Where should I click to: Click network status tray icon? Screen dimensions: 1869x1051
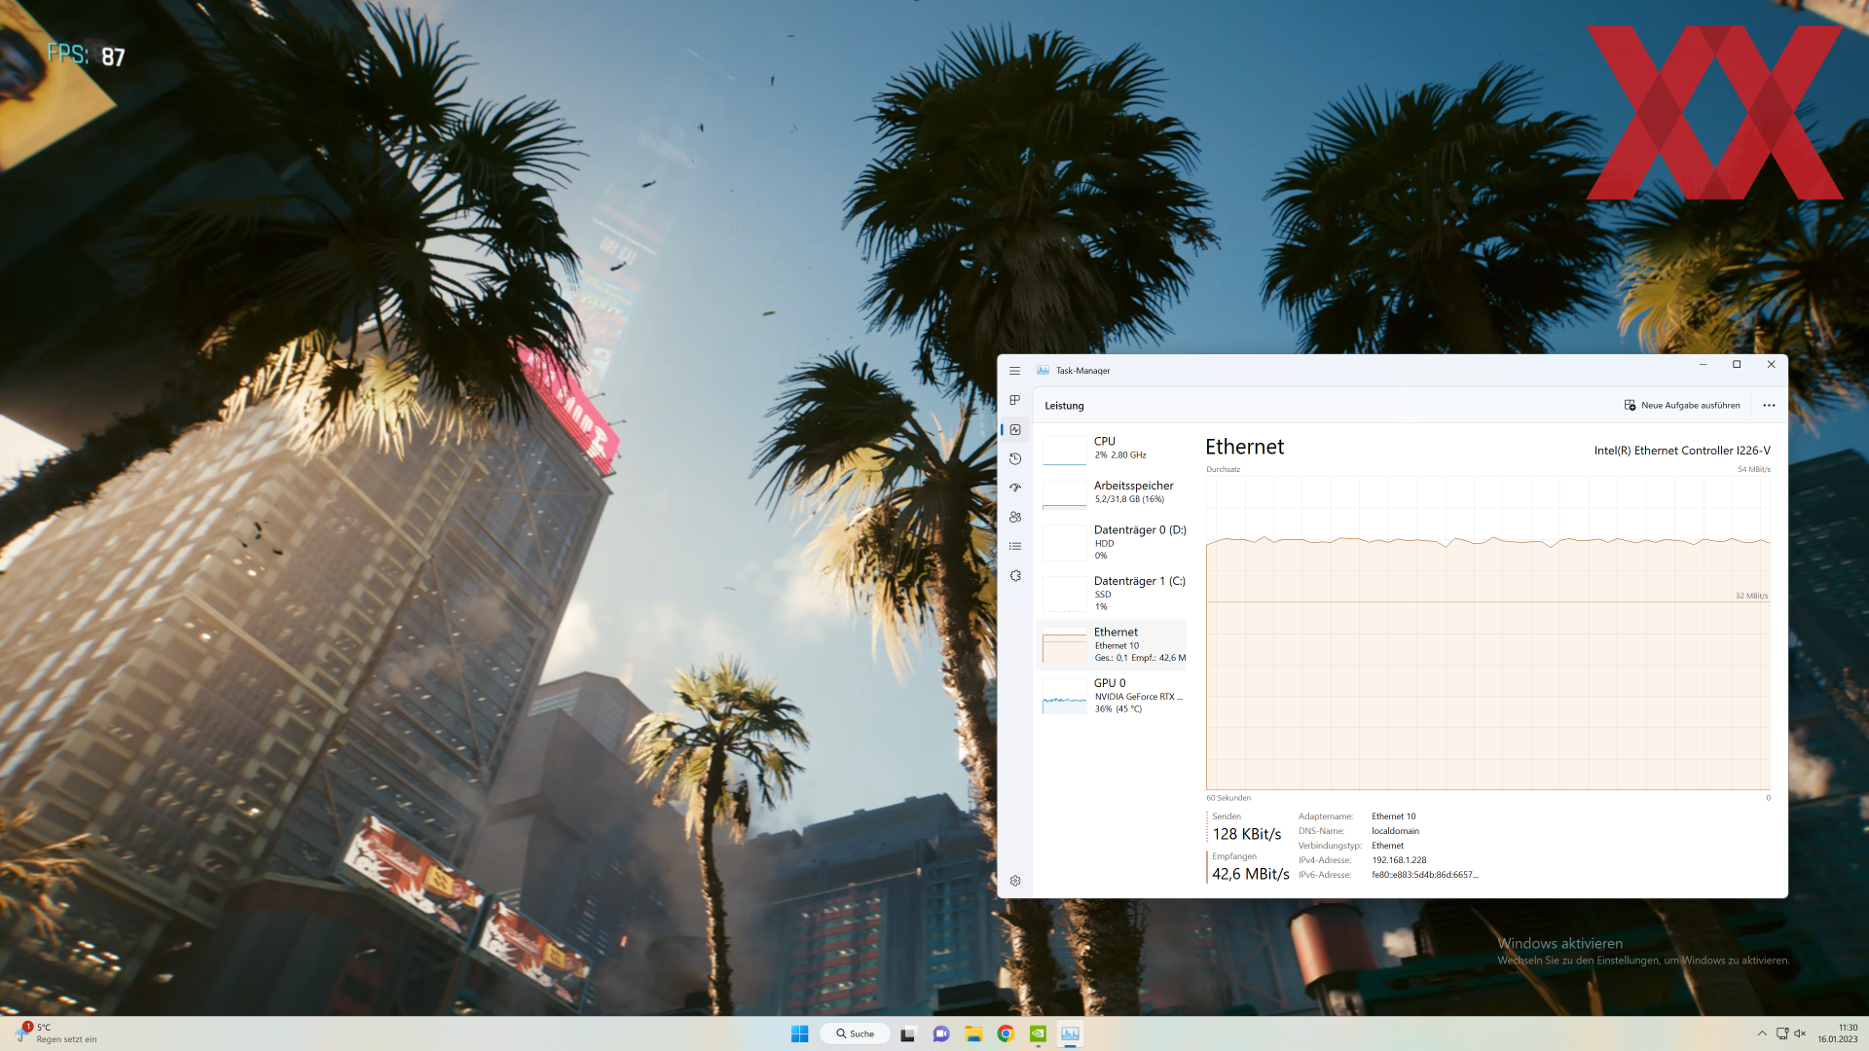coord(1782,1033)
